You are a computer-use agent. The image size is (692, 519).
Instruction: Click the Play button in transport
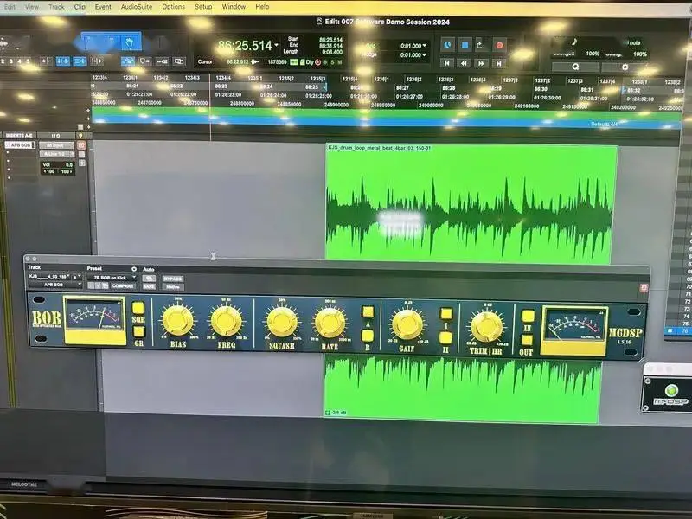[482, 45]
